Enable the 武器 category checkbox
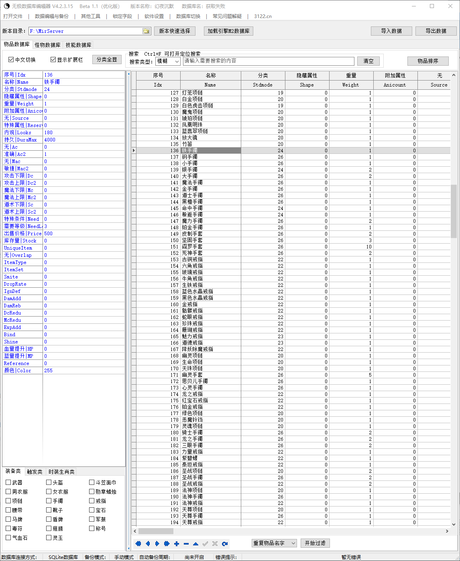Image resolution: width=460 pixels, height=561 pixels. pos(8,482)
